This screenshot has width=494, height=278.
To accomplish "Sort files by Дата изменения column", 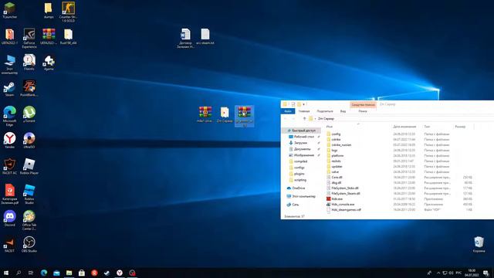I will coord(404,127).
